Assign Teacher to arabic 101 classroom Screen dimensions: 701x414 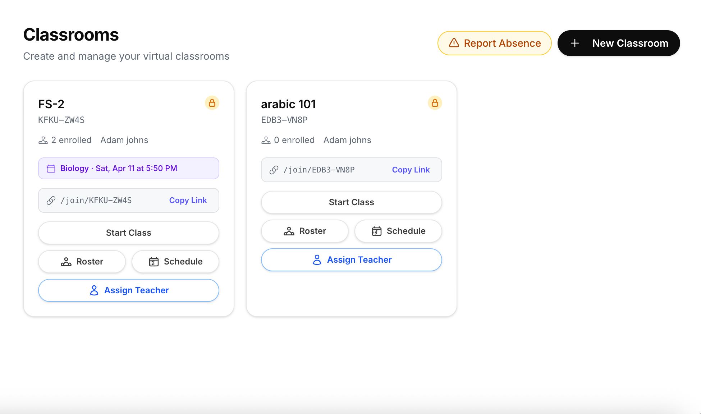pos(352,260)
